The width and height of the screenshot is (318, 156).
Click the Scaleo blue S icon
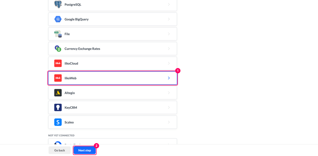tap(58, 122)
